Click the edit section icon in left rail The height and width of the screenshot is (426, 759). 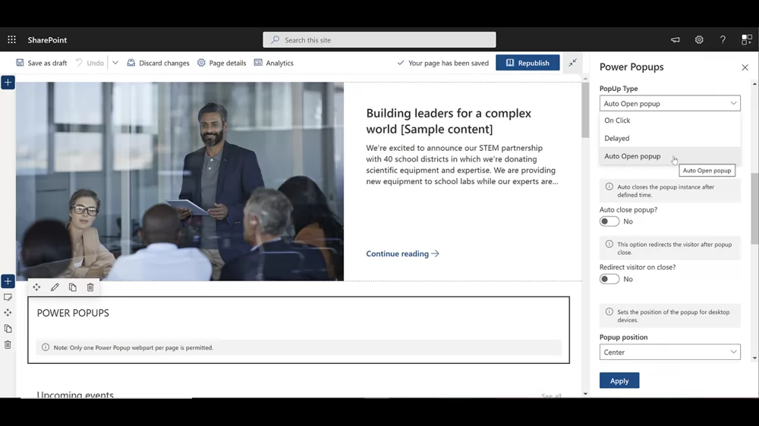tap(8, 297)
